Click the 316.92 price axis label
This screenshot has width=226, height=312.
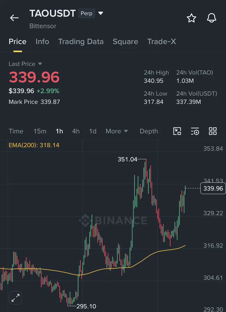[x=213, y=245]
